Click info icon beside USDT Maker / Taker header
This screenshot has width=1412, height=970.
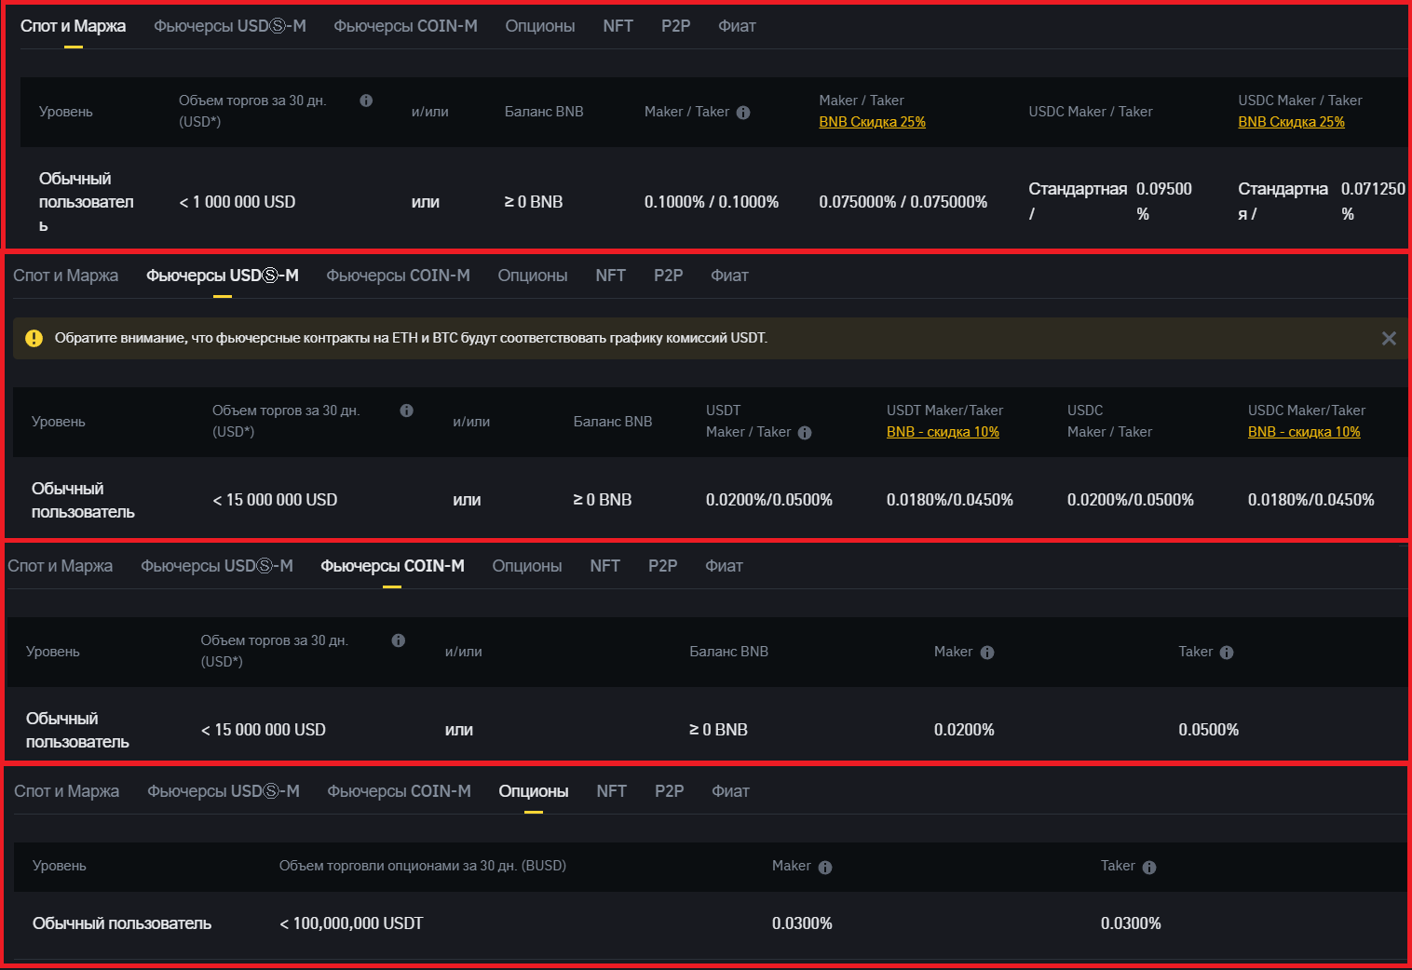pos(805,433)
